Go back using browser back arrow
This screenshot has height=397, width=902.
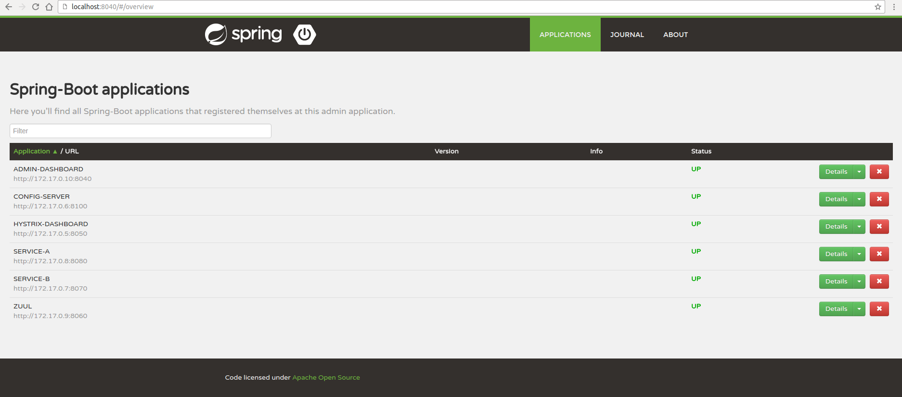point(9,7)
